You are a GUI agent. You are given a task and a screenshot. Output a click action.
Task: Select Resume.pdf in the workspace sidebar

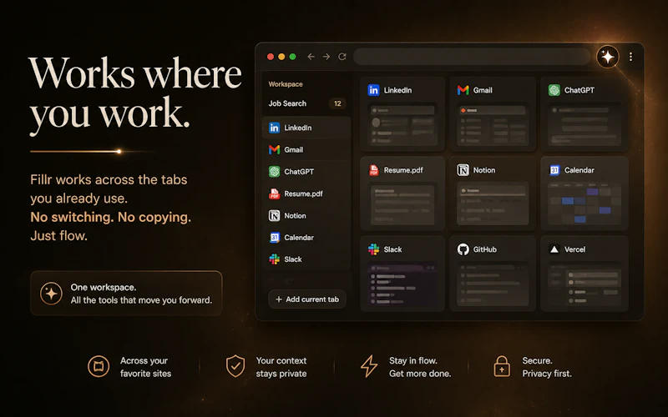[x=306, y=193]
